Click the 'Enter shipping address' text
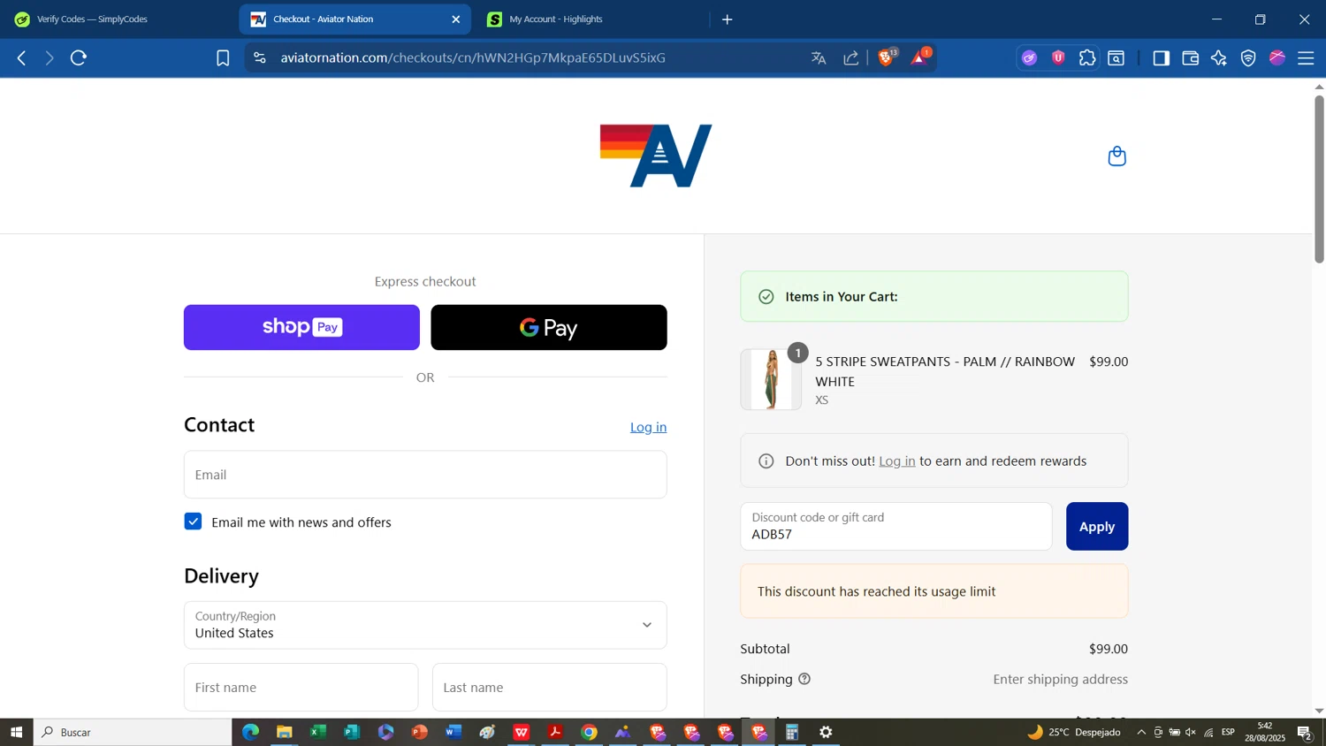 (1060, 679)
